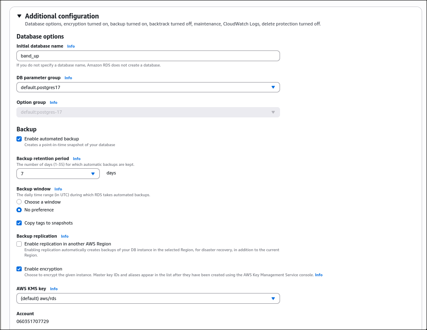Click the Initial database name field

point(148,56)
